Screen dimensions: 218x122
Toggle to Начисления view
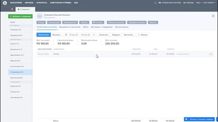pyautogui.click(x=44, y=35)
